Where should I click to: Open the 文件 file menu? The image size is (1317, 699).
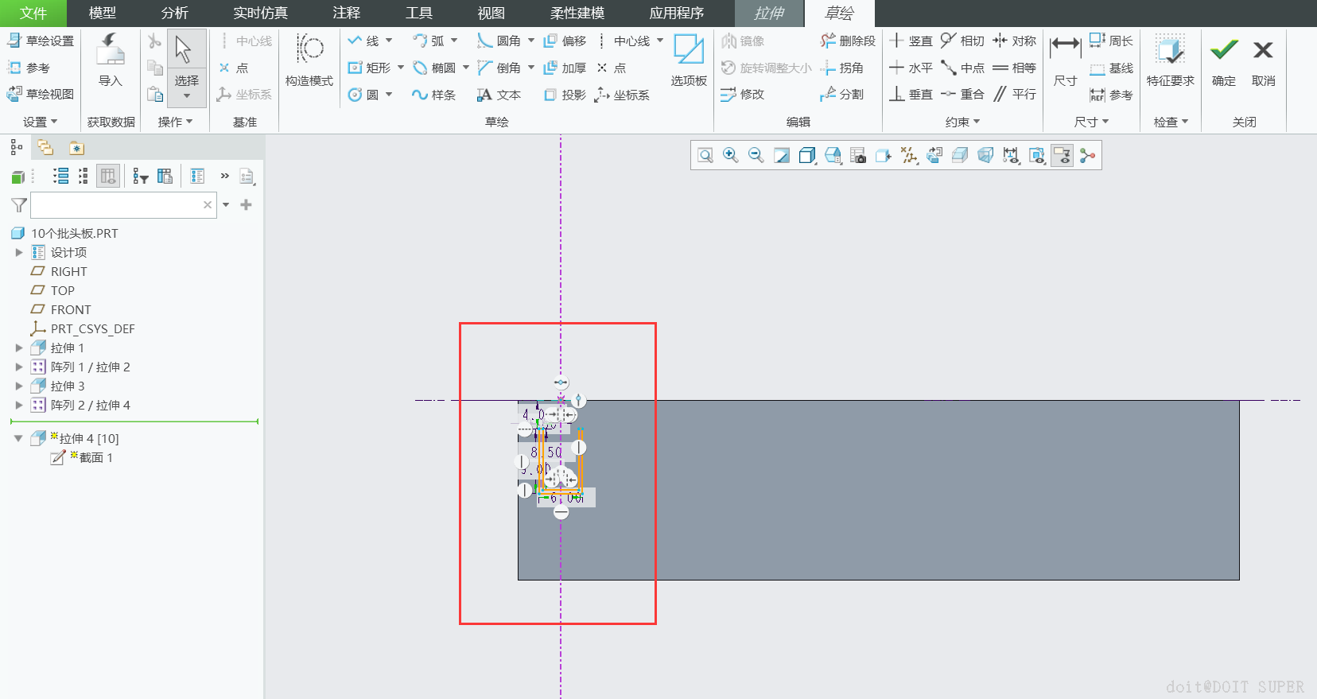[x=33, y=14]
